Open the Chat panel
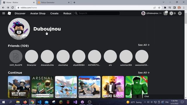The image size is (187, 105). coord(163,97)
